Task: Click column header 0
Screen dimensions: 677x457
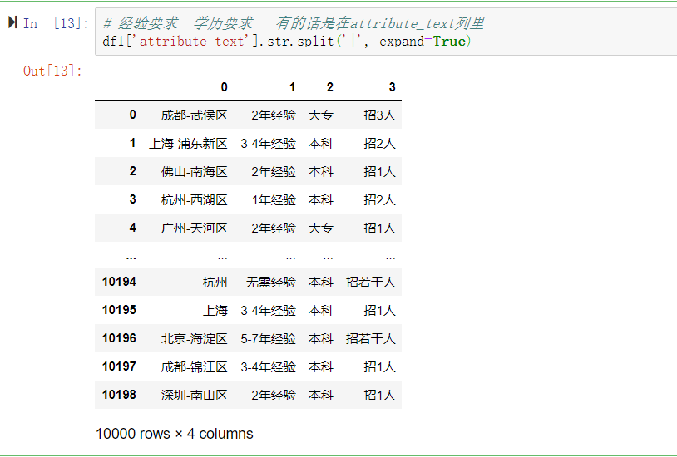Action: (x=224, y=87)
